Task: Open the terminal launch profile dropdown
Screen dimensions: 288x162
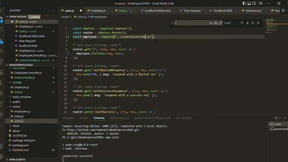Action: 280,118
